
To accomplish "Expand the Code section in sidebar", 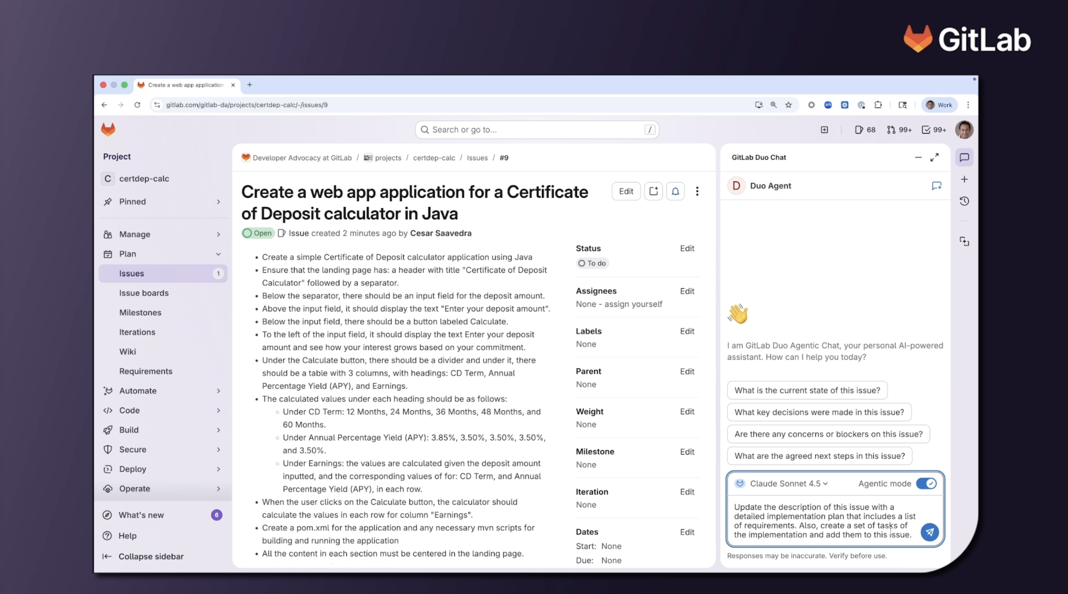I will tap(218, 411).
